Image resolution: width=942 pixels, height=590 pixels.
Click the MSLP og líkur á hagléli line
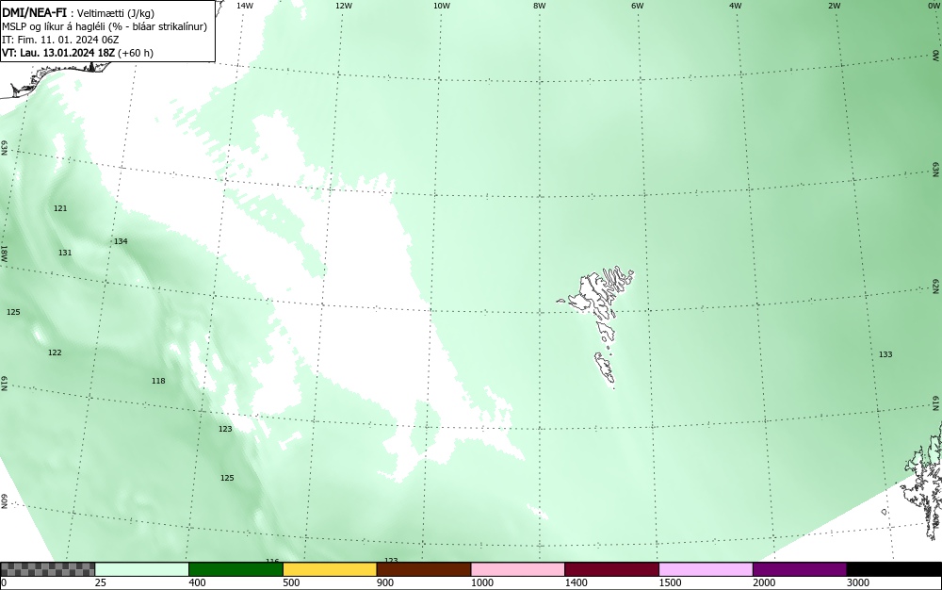coord(105,26)
